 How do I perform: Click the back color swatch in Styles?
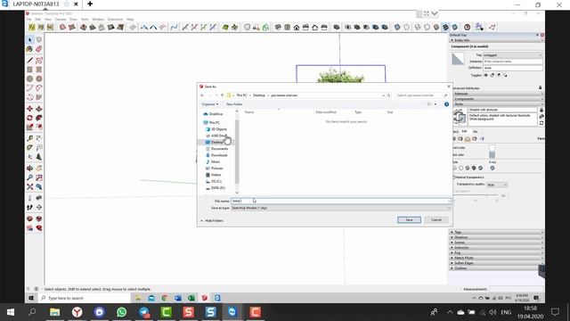(492, 155)
